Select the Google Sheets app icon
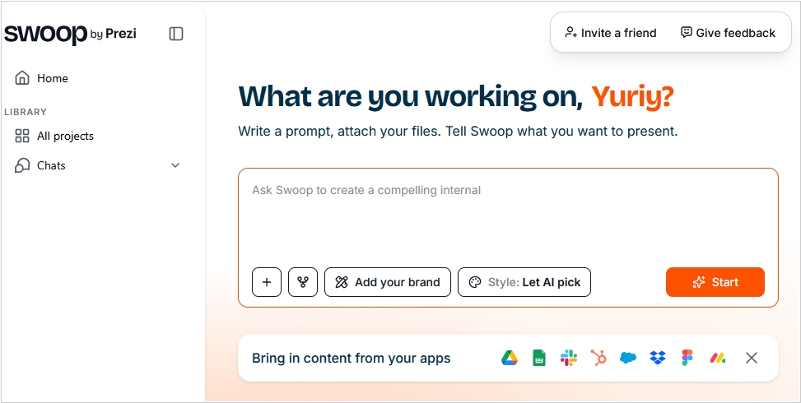 [539, 358]
